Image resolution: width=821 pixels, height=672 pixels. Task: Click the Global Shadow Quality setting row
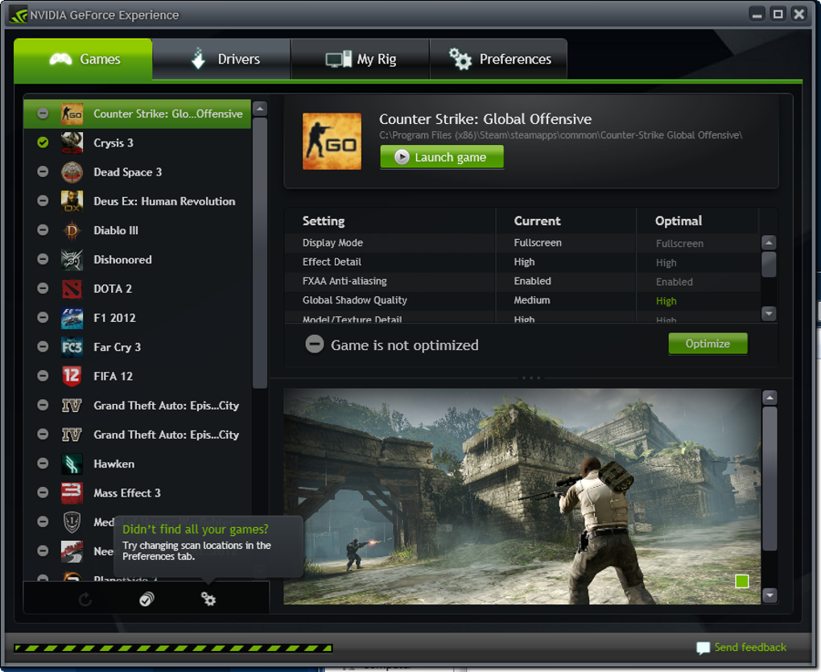tap(522, 300)
